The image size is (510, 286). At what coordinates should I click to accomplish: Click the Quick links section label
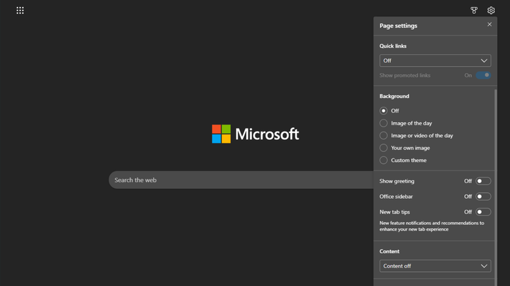[x=393, y=46]
